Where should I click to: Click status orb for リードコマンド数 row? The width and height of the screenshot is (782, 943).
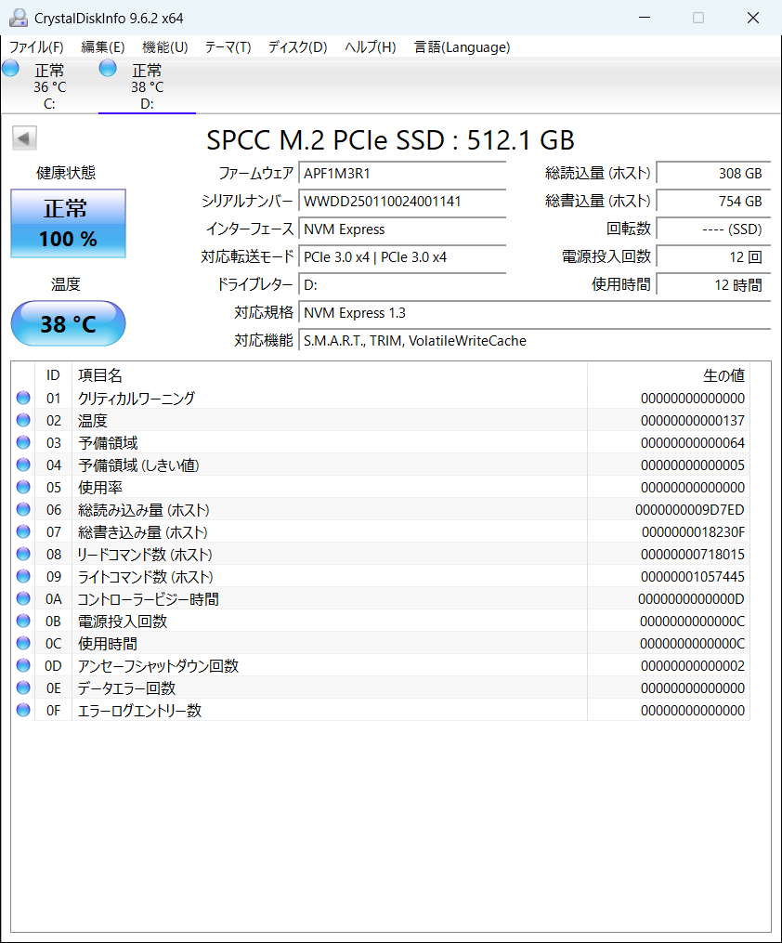pyautogui.click(x=23, y=554)
